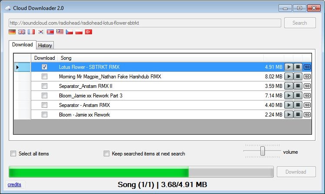This screenshot has height=194, width=325.
Task: Click the 4.91 MB size cell
Action: click(x=274, y=67)
